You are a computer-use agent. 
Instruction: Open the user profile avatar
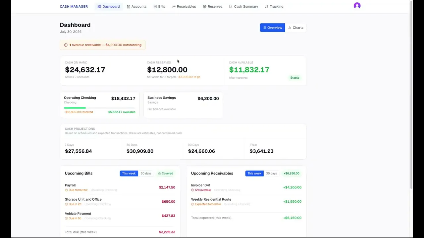coord(357,6)
